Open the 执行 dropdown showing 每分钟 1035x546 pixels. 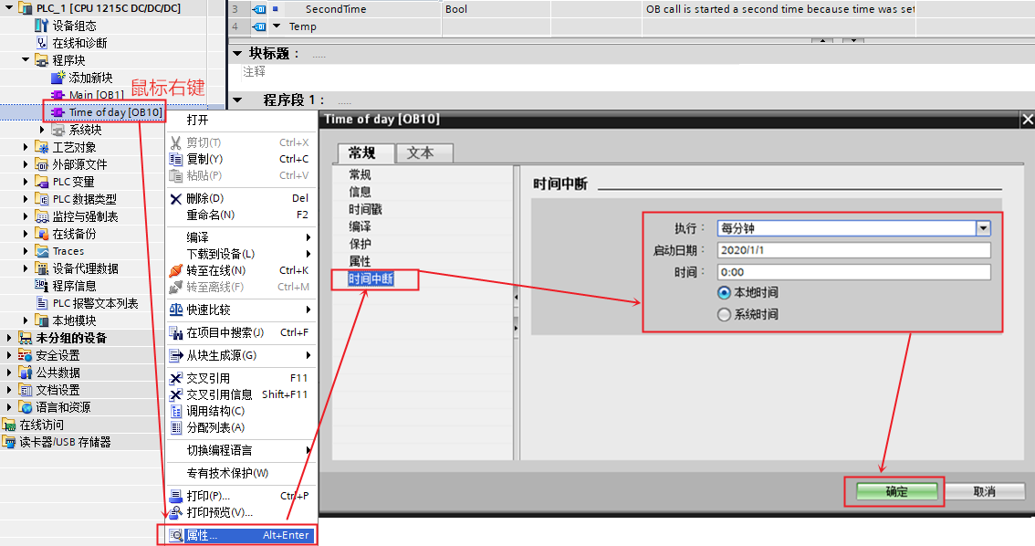click(x=854, y=228)
